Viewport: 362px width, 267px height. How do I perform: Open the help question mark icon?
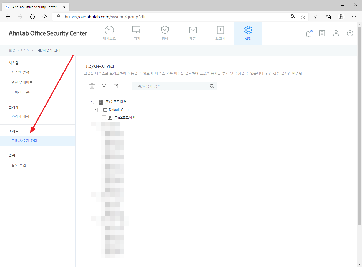coord(350,33)
